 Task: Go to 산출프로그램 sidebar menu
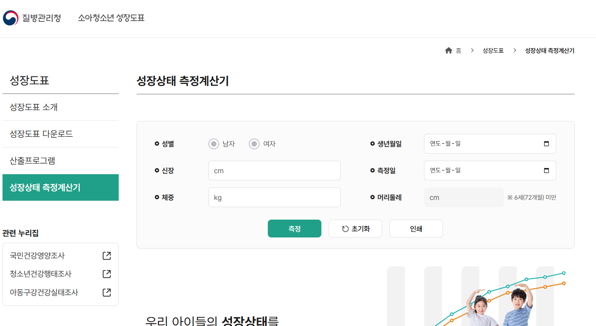33,161
